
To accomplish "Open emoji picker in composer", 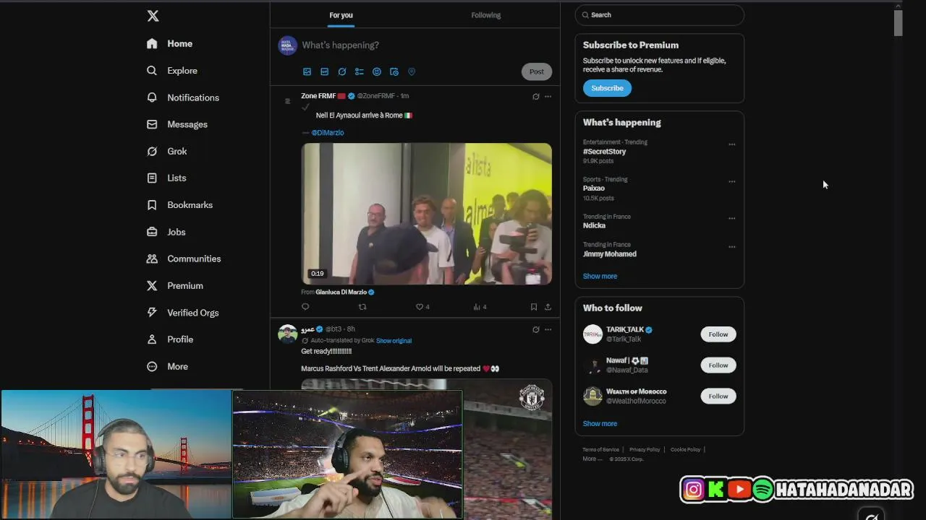I will pos(377,71).
